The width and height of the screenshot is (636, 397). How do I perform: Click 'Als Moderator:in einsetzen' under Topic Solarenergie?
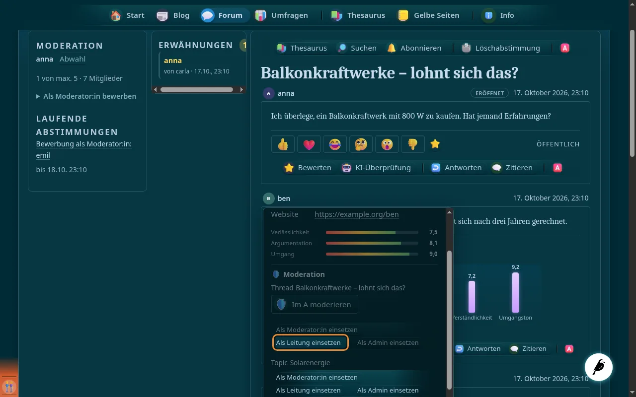pos(317,377)
